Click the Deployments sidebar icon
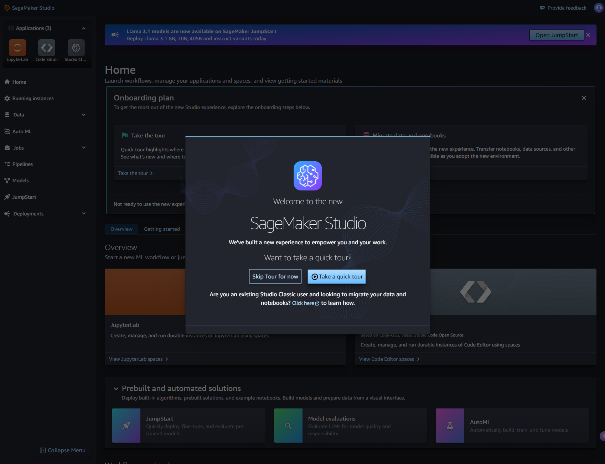The height and width of the screenshot is (464, 605). [7, 214]
